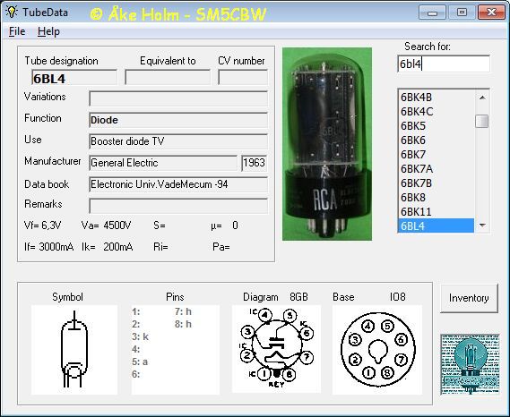
Task: Click the RCA 6BL4 tube photo
Action: pyautogui.click(x=327, y=144)
